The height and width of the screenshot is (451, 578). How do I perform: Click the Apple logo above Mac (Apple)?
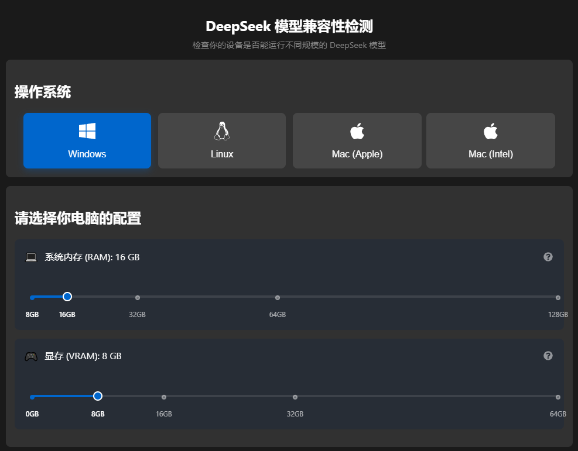click(357, 131)
